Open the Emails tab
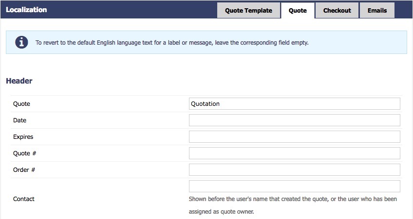413x219 pixels. (x=377, y=11)
